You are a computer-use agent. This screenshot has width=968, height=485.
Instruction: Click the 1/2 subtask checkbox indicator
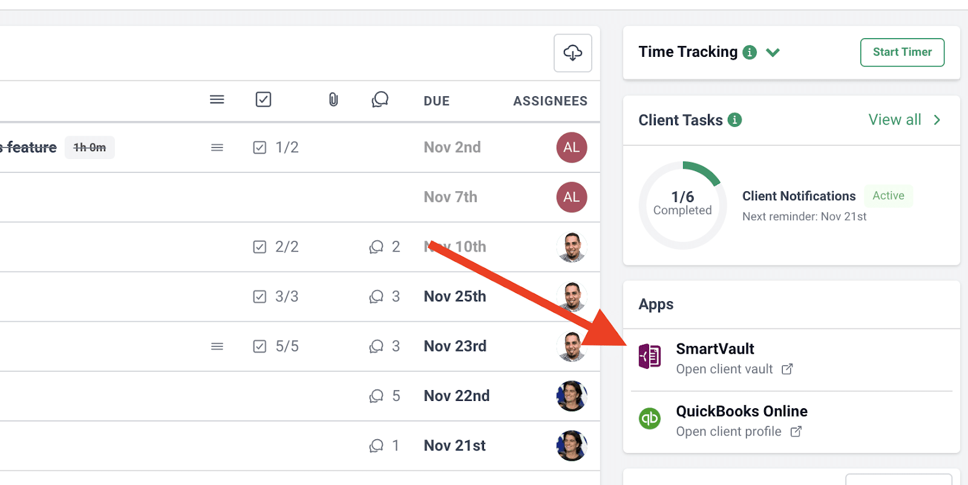pos(260,148)
